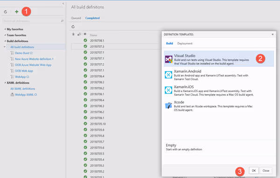The image size is (280, 178).
Task: Open build 20150707.2
Action: coord(97,64)
